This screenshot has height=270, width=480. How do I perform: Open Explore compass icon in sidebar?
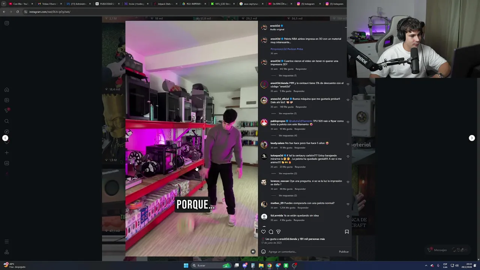pyautogui.click(x=6, y=132)
